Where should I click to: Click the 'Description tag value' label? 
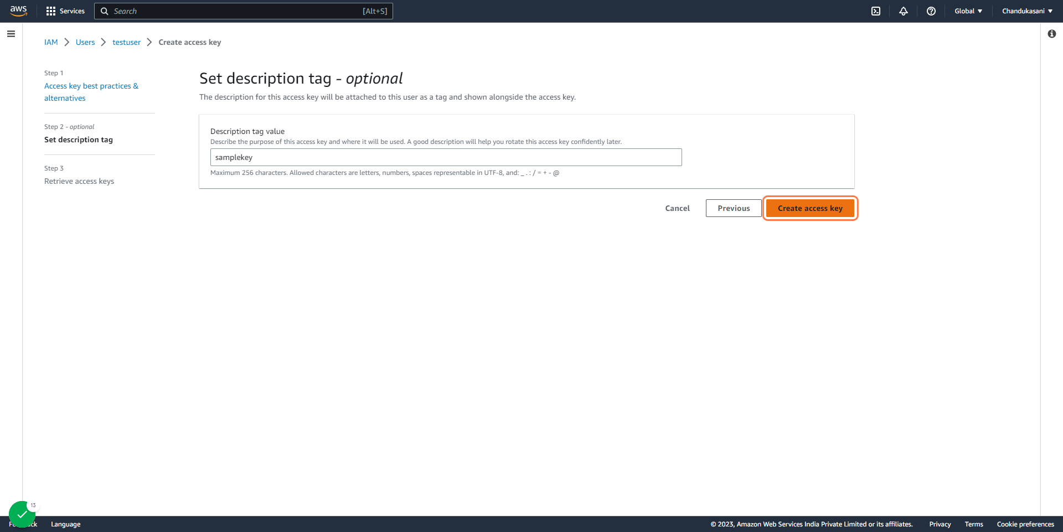click(x=247, y=131)
